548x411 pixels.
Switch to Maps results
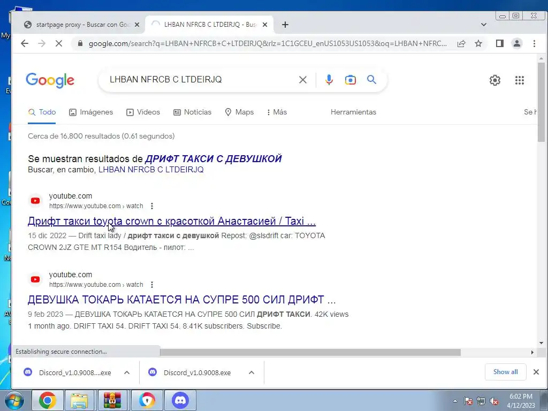[x=239, y=112]
